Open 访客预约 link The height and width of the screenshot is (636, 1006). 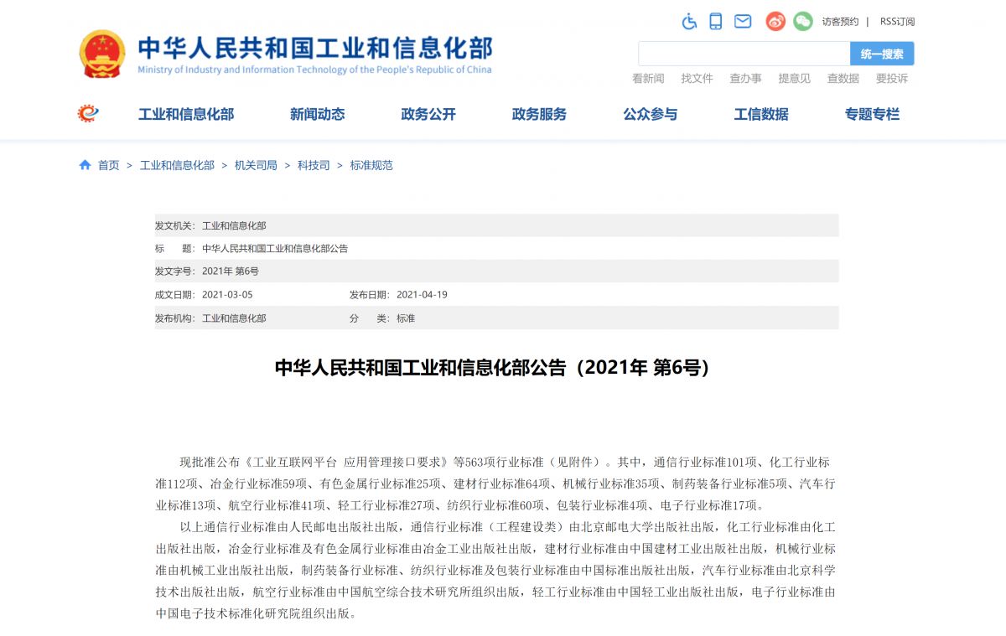pyautogui.click(x=840, y=22)
